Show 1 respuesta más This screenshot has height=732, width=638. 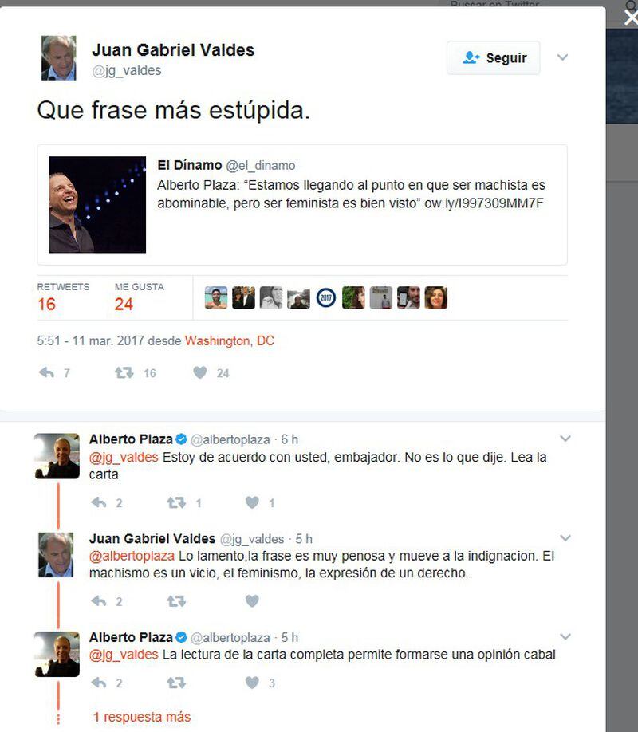click(x=142, y=717)
